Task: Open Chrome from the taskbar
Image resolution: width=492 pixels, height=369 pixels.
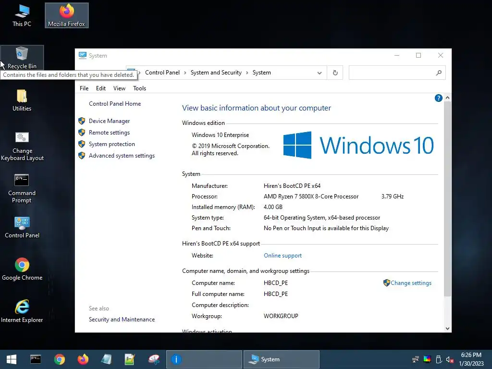Action: point(59,359)
